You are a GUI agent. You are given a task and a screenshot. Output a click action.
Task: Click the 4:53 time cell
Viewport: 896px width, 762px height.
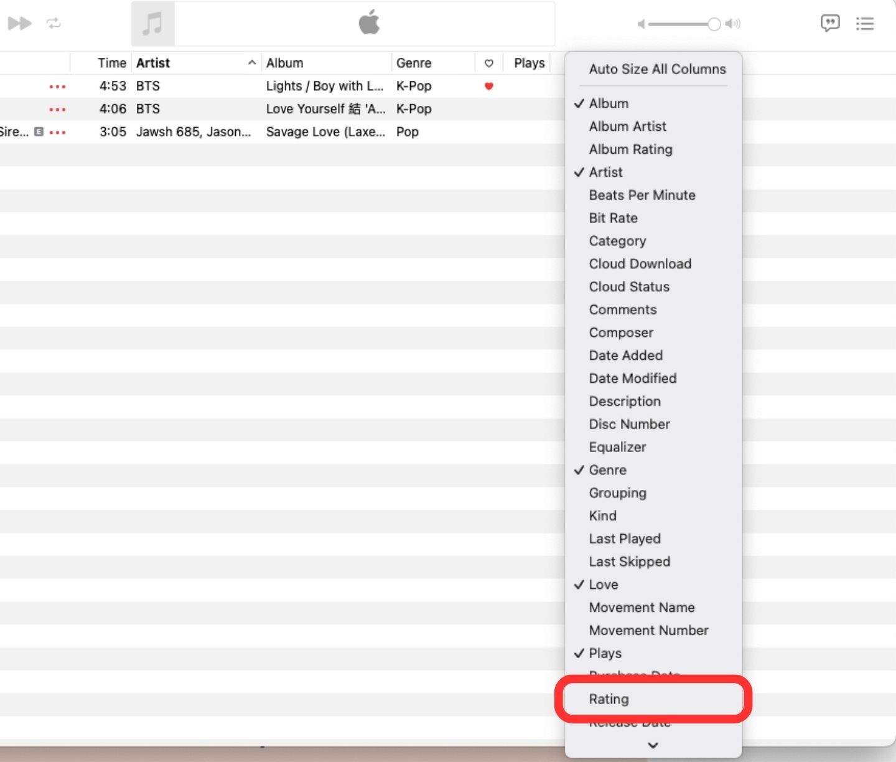coord(113,87)
